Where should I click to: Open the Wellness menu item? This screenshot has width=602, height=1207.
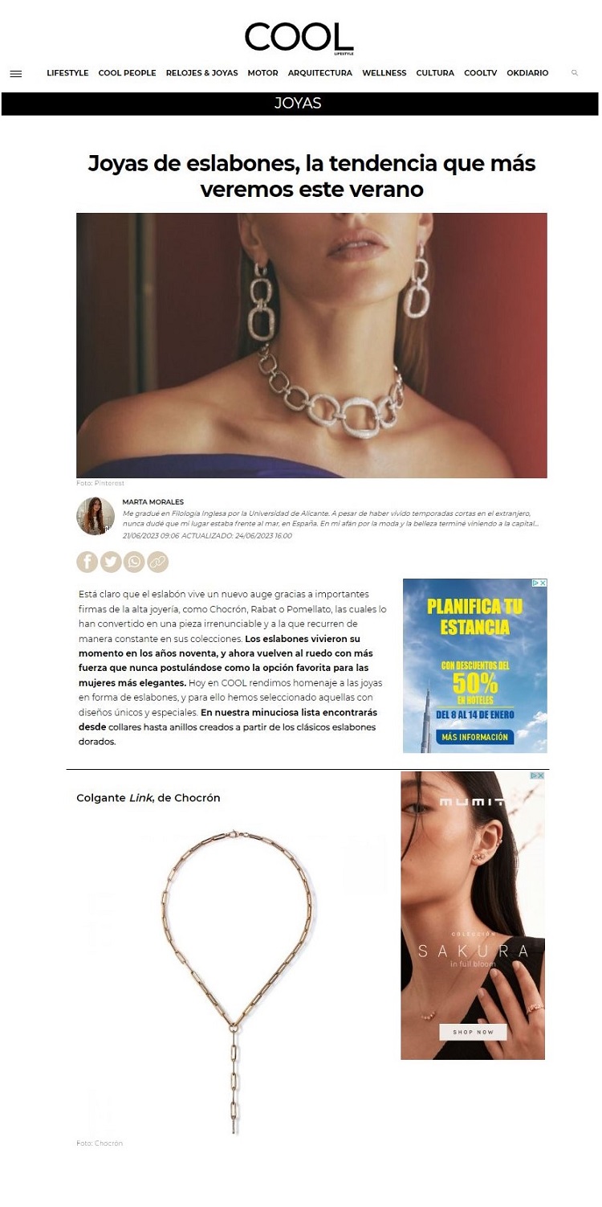point(384,73)
